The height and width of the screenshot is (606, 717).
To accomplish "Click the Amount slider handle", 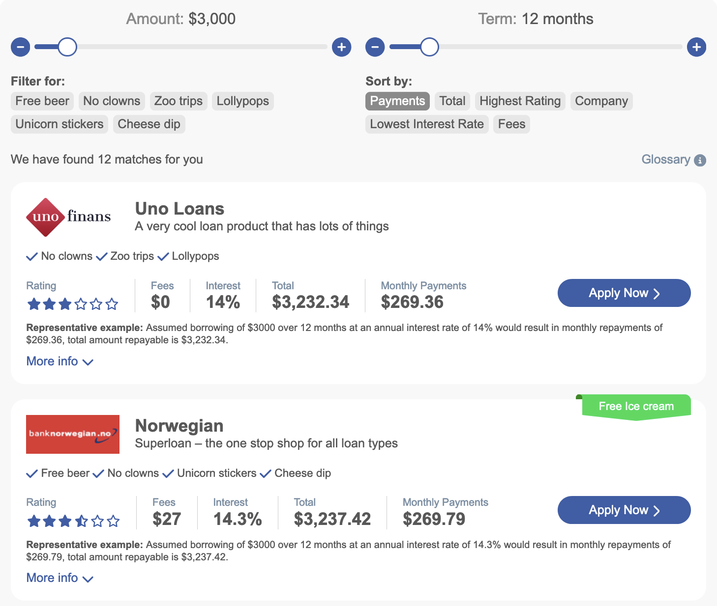I will pos(67,47).
